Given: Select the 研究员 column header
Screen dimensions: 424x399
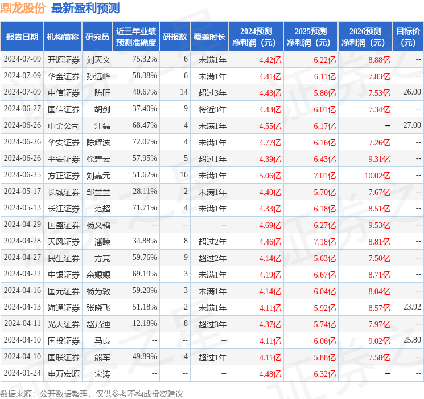Looking at the screenshot, I should (x=97, y=37).
